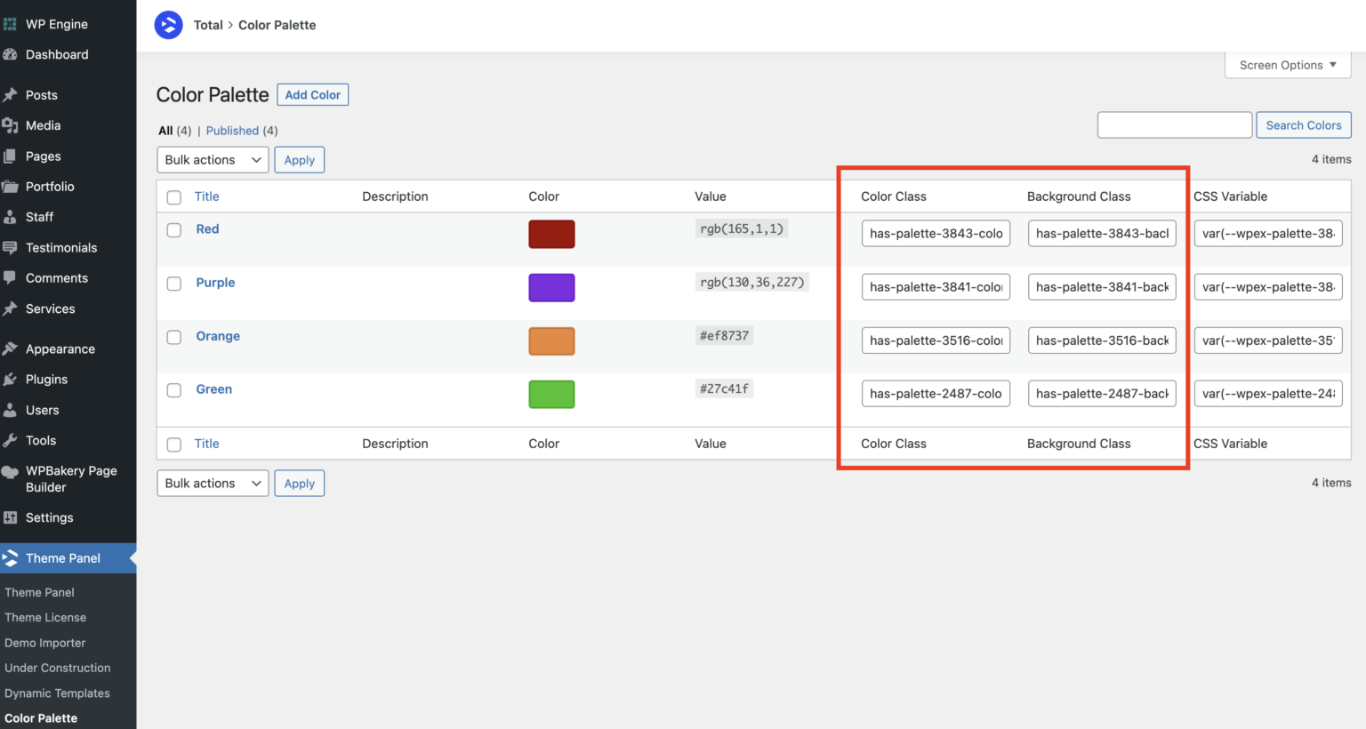This screenshot has width=1366, height=729.
Task: Check the select-all checkbox in the table header
Action: coord(173,196)
